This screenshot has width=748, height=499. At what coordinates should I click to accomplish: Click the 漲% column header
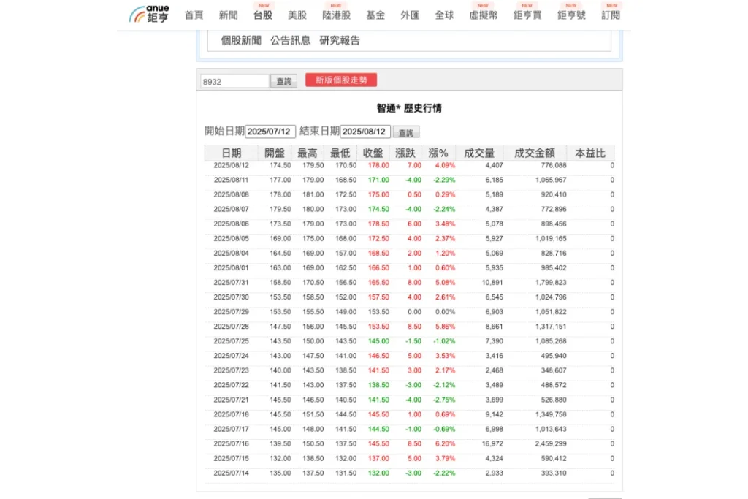(438, 153)
